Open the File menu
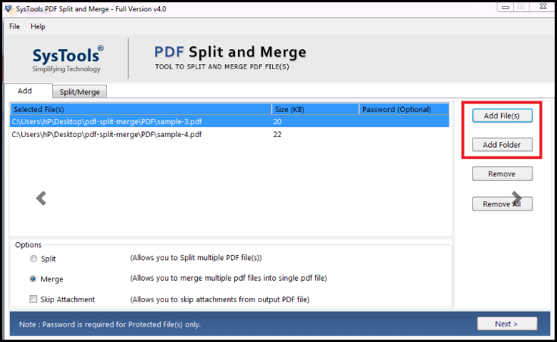 [14, 26]
